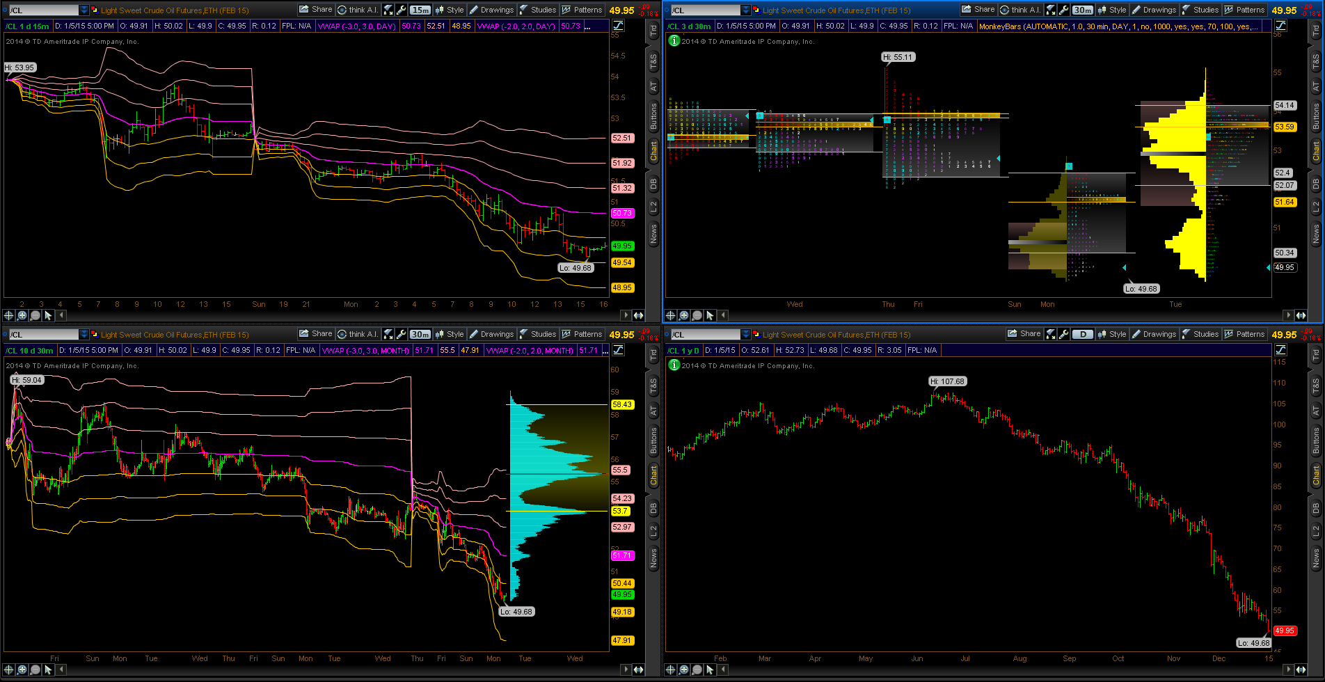Open the Buttons sidebar tab of the 1 y D chart
The image size is (1325, 682).
pyautogui.click(x=1316, y=441)
